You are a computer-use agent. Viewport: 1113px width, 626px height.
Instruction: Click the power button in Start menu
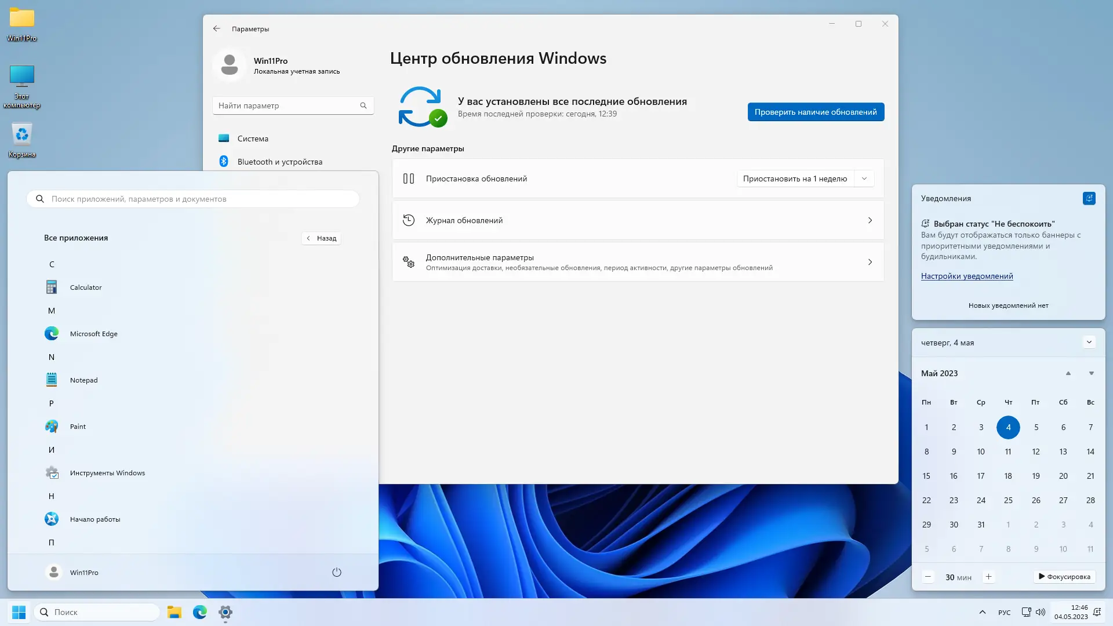(336, 573)
